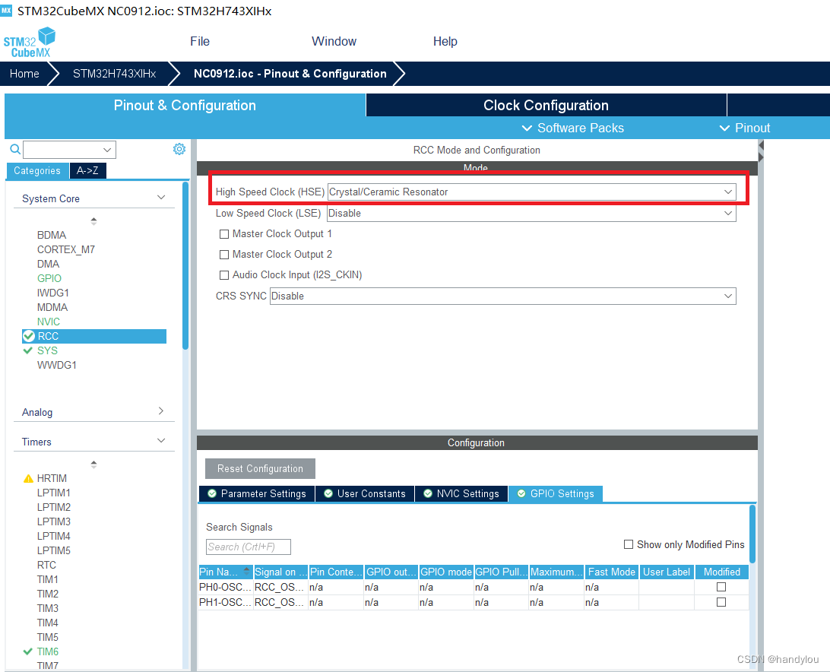This screenshot has width=830, height=672.
Task: Switch to Pinout & Configuration tab
Action: (x=185, y=105)
